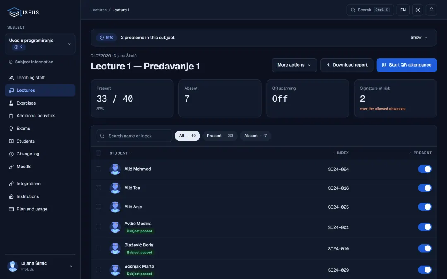Toggle the presence switch for Blažević Boris

[x=425, y=248]
